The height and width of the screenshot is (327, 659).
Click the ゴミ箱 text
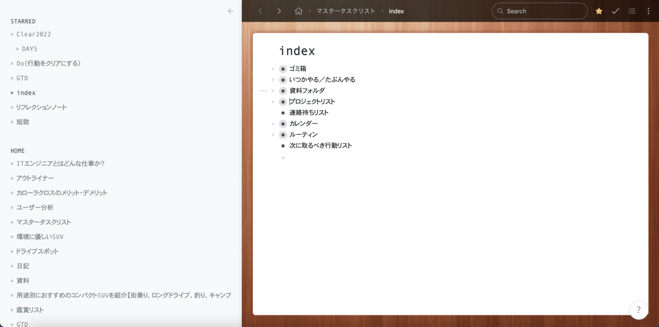pyautogui.click(x=297, y=69)
